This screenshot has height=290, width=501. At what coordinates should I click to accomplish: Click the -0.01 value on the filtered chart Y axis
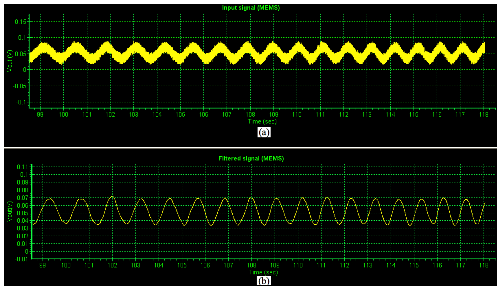click(21, 259)
